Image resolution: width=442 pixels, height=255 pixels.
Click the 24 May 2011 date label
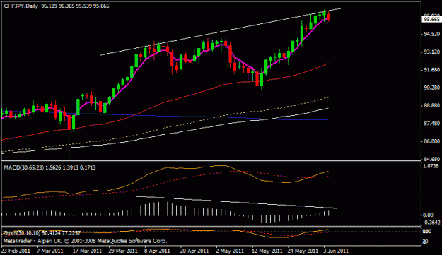coord(303,251)
